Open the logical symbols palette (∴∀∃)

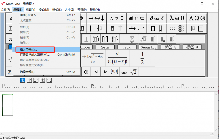(x=116, y=18)
